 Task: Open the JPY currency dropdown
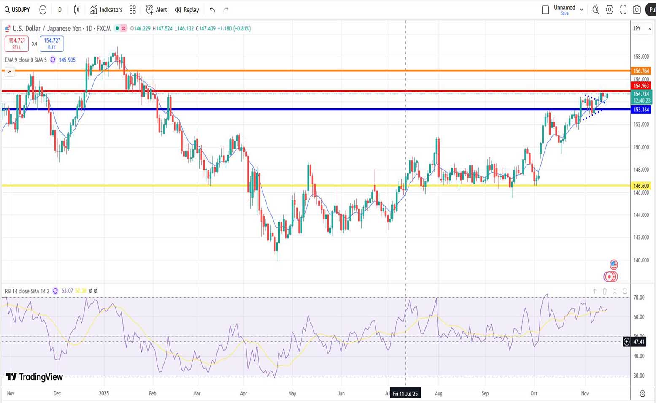click(642, 29)
